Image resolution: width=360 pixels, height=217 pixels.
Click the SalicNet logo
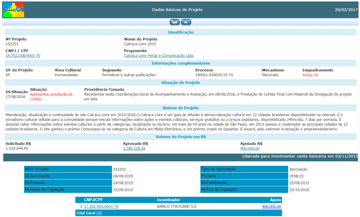pyautogui.click(x=13, y=10)
